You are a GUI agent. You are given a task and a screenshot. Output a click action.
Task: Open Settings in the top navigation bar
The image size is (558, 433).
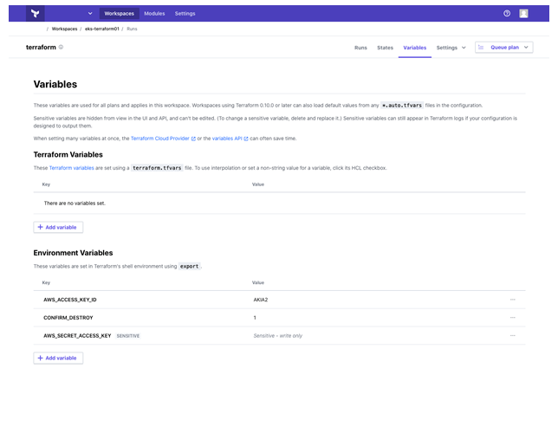click(185, 14)
